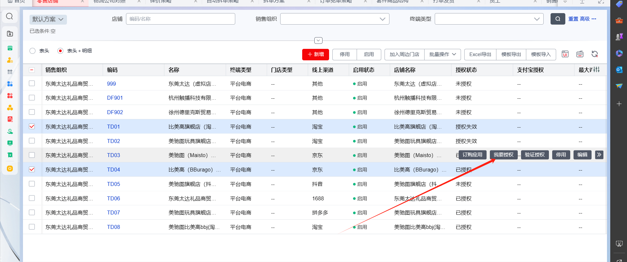Collapse the filter panel chevron
627x262 pixels.
[318, 41]
